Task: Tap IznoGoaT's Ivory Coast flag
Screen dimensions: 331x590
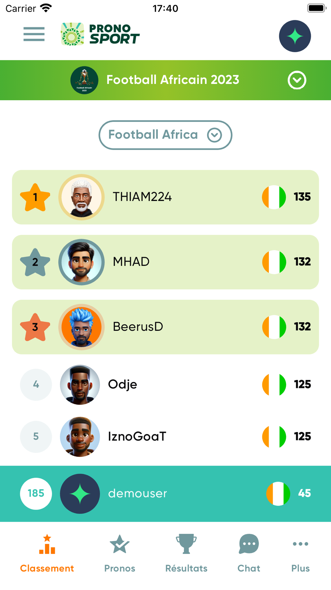Action: pyautogui.click(x=274, y=436)
